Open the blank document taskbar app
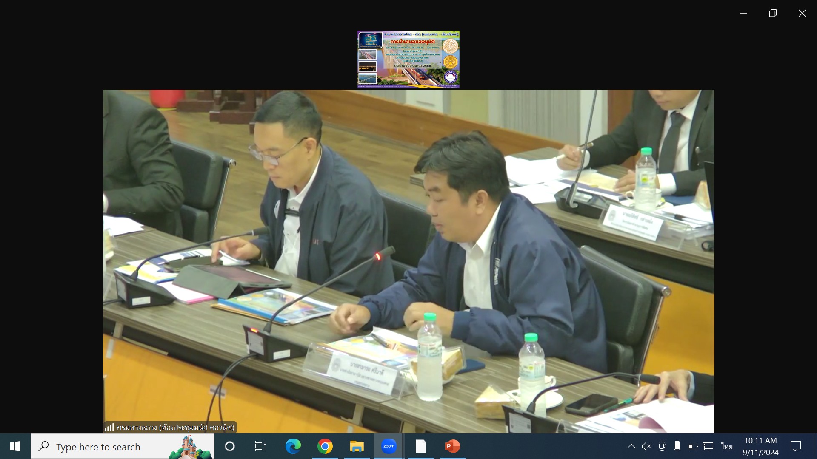Screen dimensions: 817x459 click(x=420, y=446)
